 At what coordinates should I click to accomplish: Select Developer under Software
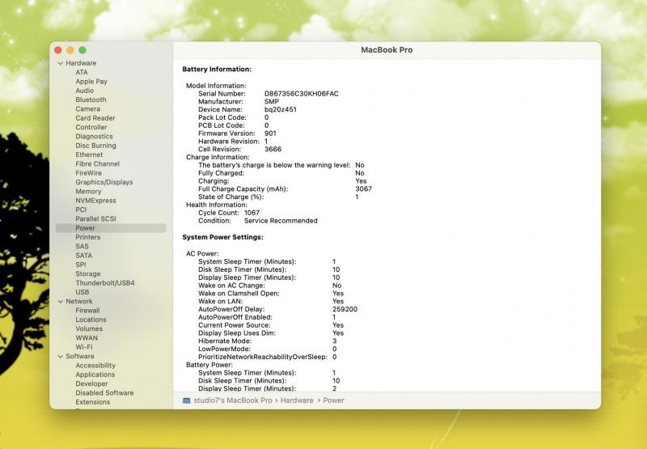point(91,383)
